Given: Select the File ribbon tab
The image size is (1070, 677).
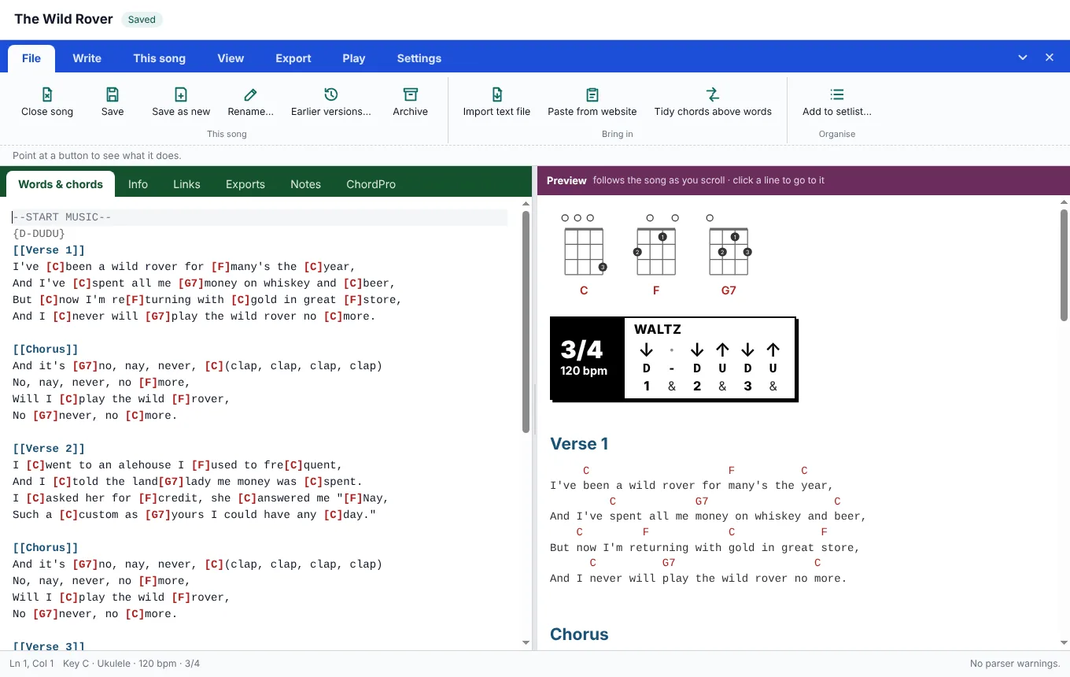Looking at the screenshot, I should click(31, 58).
